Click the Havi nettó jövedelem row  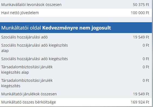[76, 13]
